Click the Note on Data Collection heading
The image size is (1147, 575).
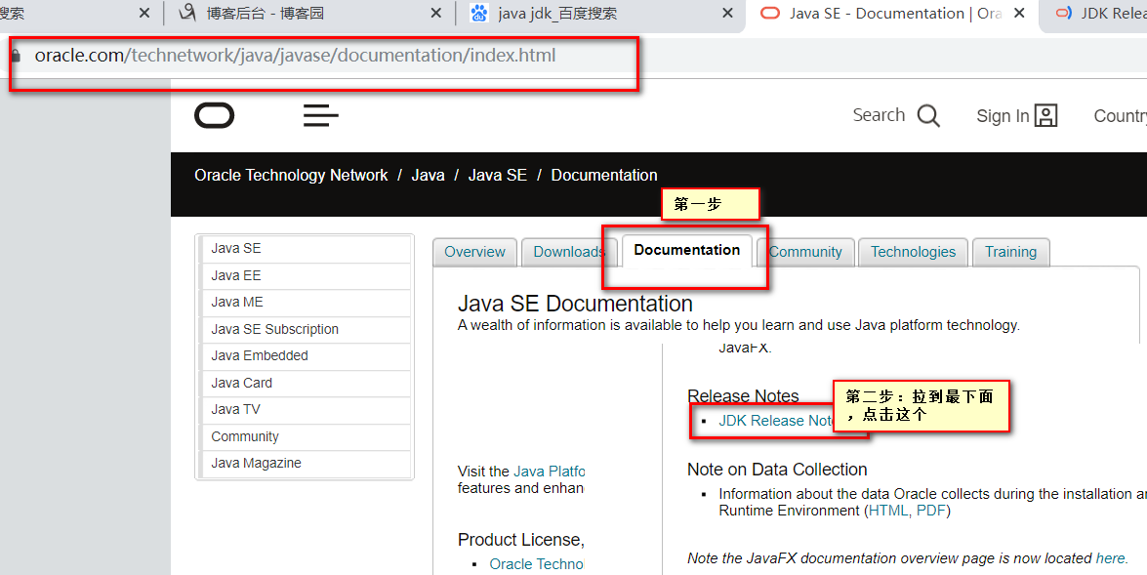pyautogui.click(x=777, y=470)
